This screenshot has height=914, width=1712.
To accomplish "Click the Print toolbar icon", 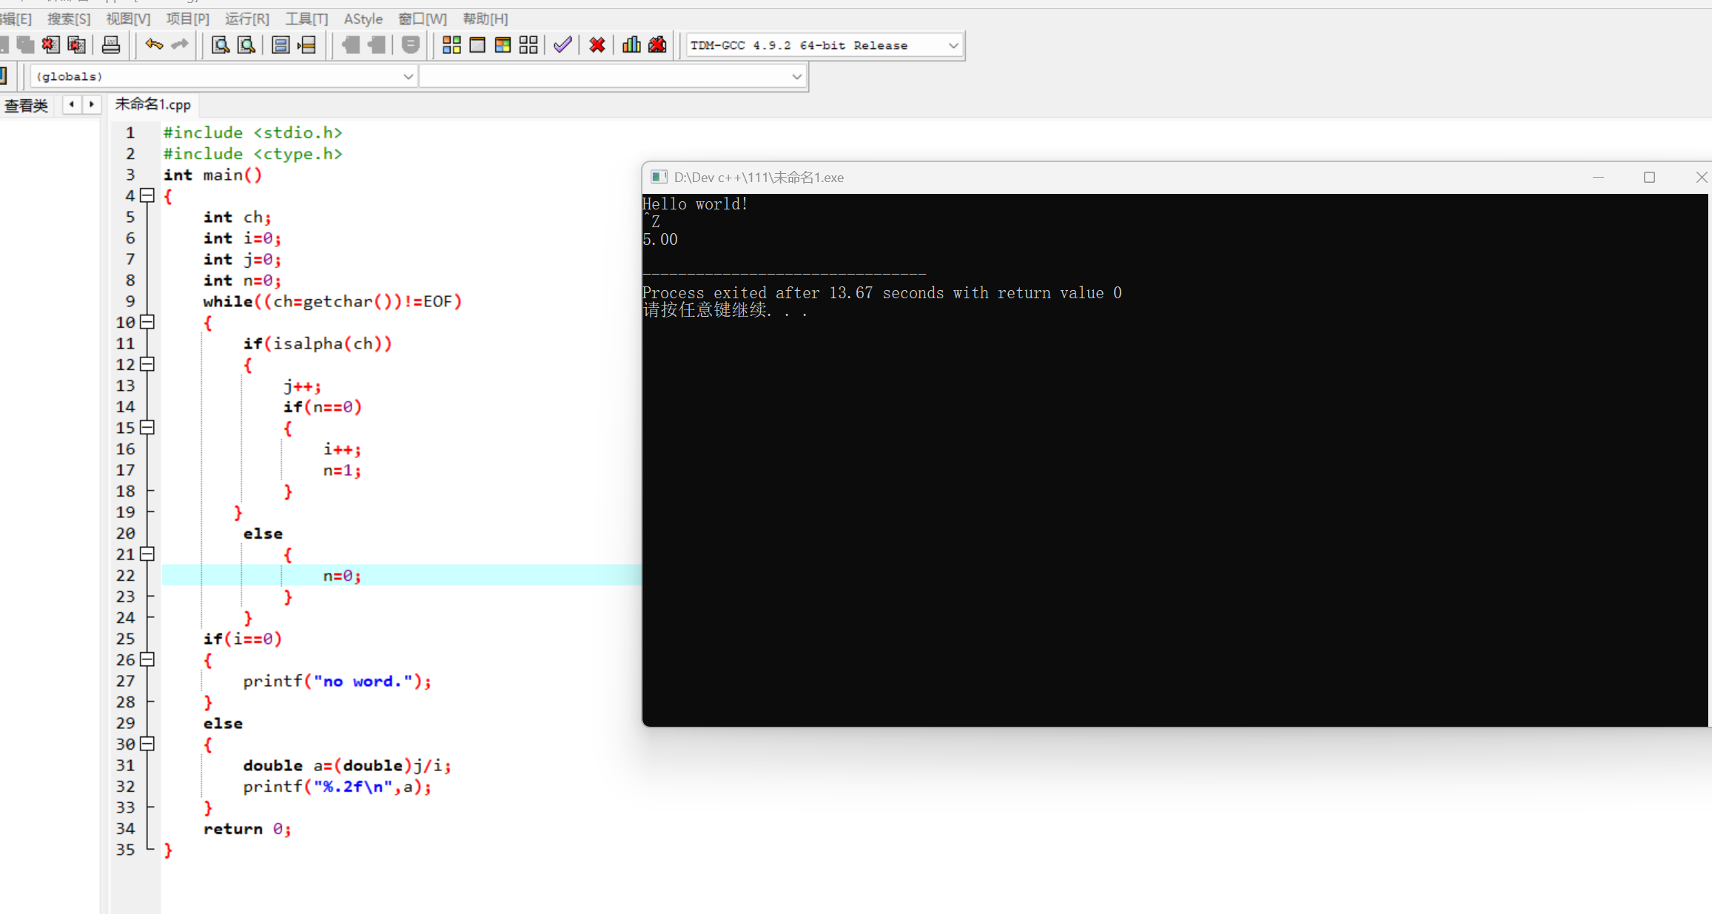I will coord(111,45).
